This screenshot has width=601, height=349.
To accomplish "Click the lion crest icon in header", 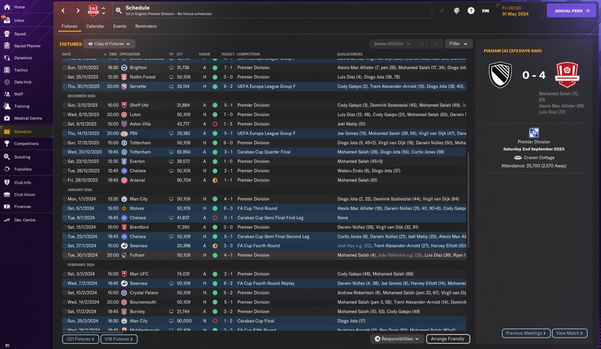I will tap(456, 11).
